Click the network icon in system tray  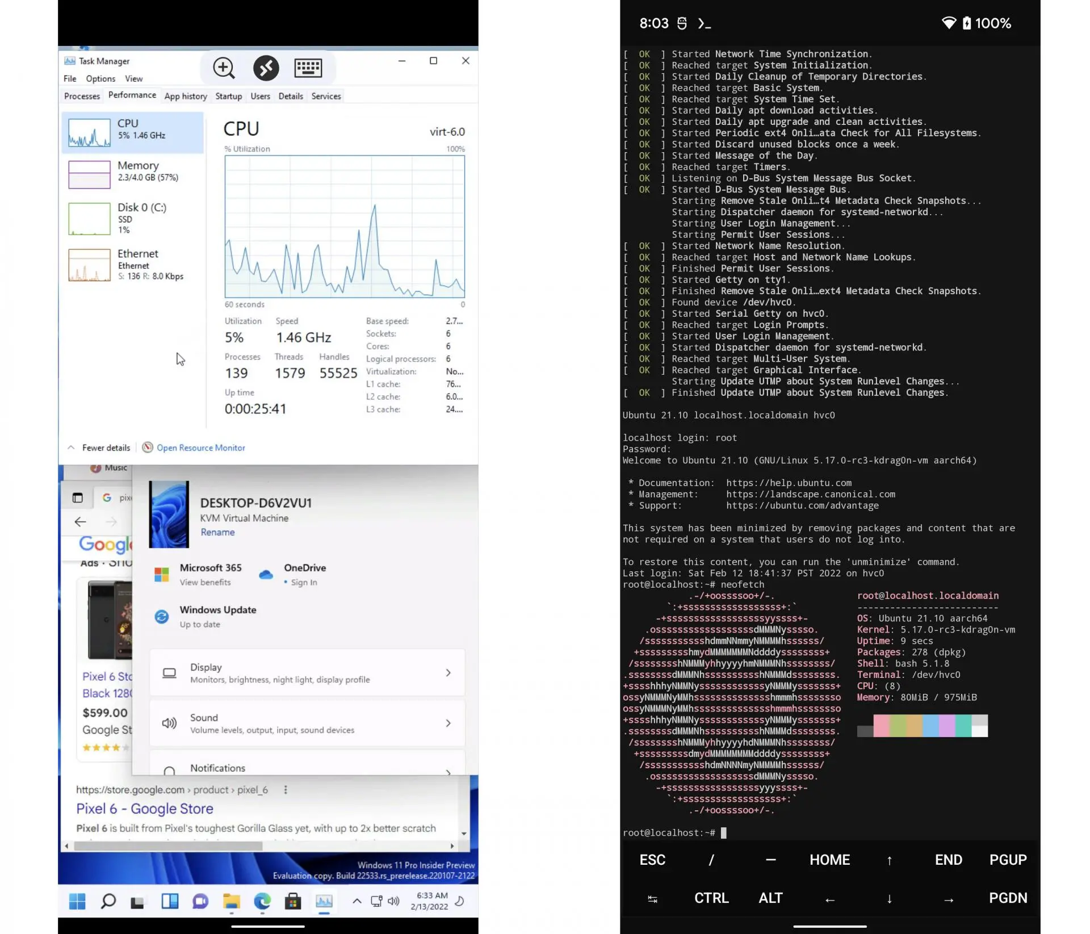tap(376, 901)
